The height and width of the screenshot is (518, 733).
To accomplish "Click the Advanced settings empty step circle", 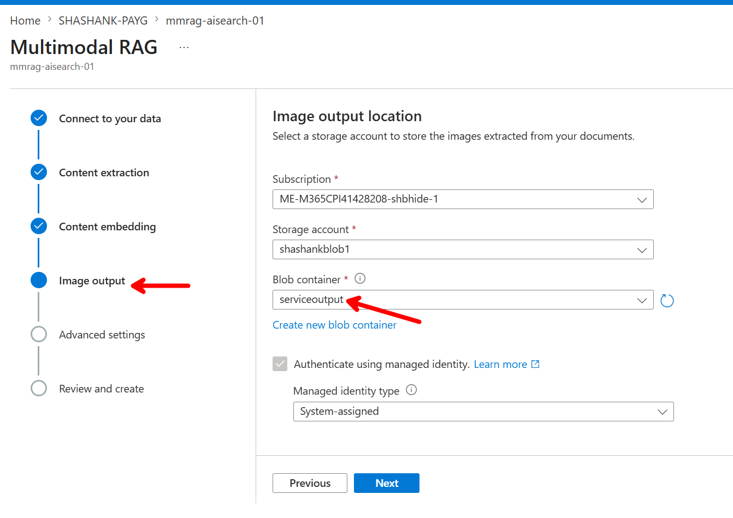I will click(x=39, y=334).
